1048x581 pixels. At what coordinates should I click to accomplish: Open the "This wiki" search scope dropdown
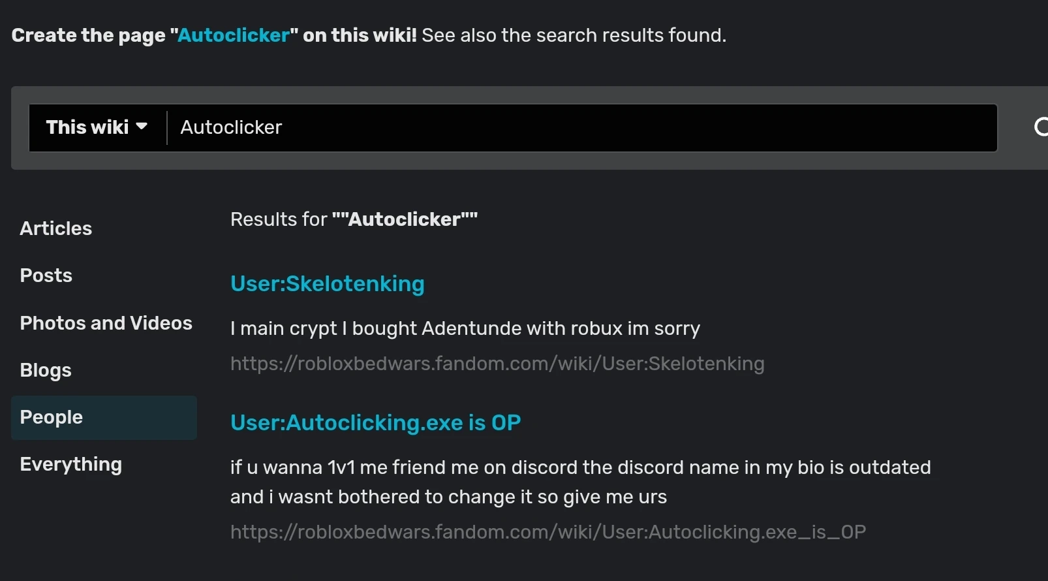click(x=96, y=127)
